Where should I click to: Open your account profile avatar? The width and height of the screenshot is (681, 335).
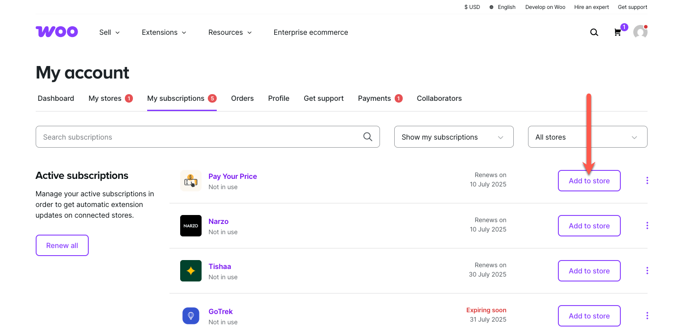point(640,32)
